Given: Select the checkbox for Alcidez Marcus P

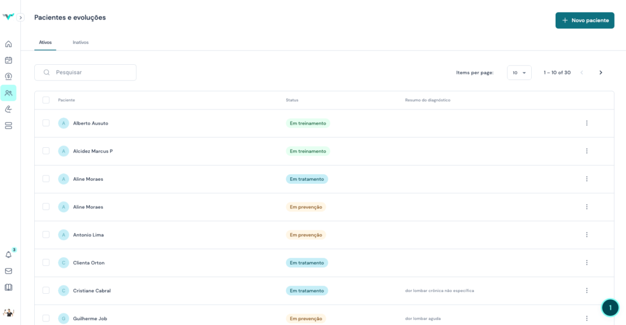Looking at the screenshot, I should tap(46, 151).
